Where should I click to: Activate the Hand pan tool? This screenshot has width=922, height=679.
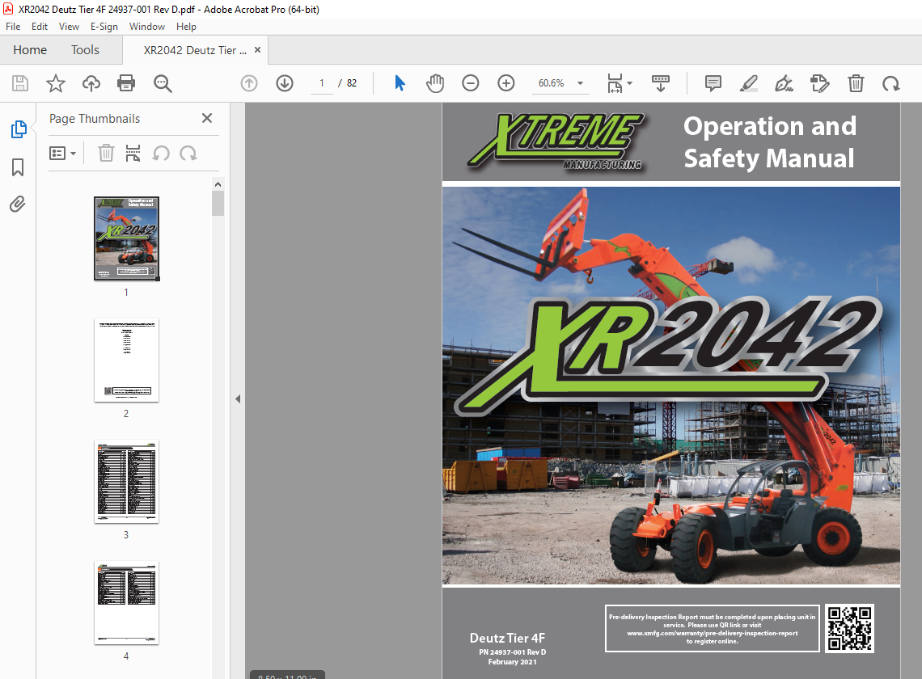coord(435,83)
